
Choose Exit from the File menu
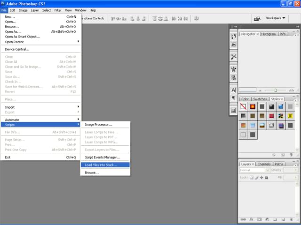[41, 157]
